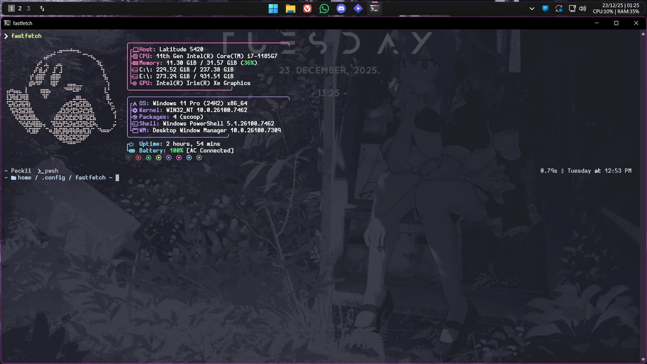Click the typed 'fastfetch' command text
The width and height of the screenshot is (647, 364).
26,36
